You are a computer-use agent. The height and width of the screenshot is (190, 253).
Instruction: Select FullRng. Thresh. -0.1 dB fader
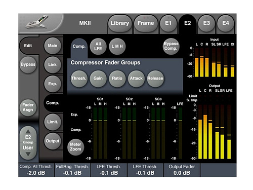pos(72,170)
